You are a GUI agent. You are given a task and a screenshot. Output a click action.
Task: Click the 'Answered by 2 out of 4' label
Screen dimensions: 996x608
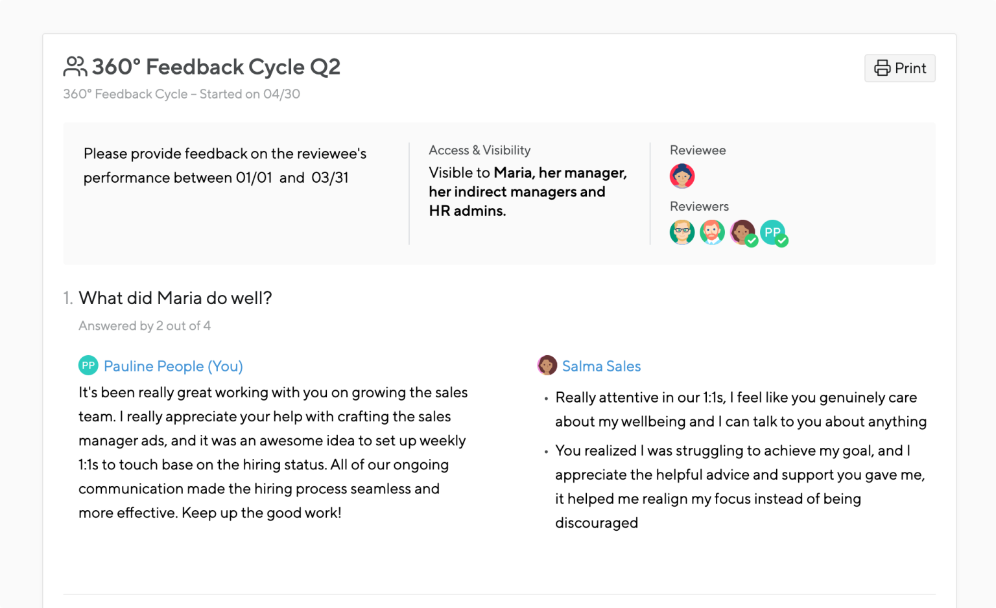(x=144, y=325)
